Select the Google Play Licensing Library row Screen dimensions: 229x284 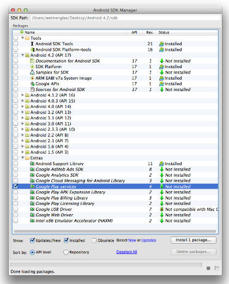coord(116,203)
